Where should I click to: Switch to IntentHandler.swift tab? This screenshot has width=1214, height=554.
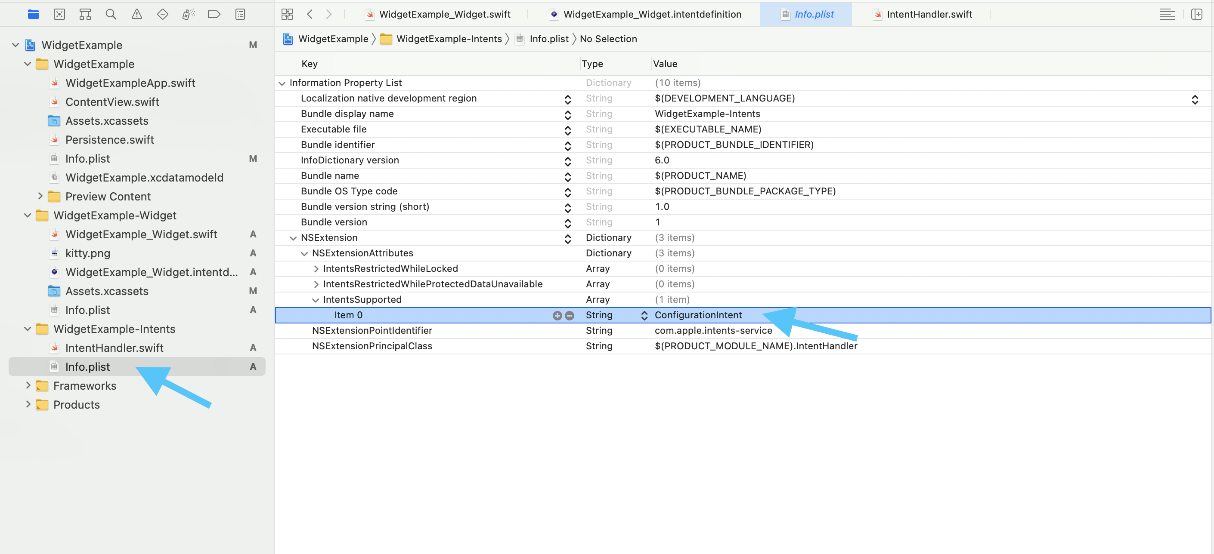[x=922, y=14]
